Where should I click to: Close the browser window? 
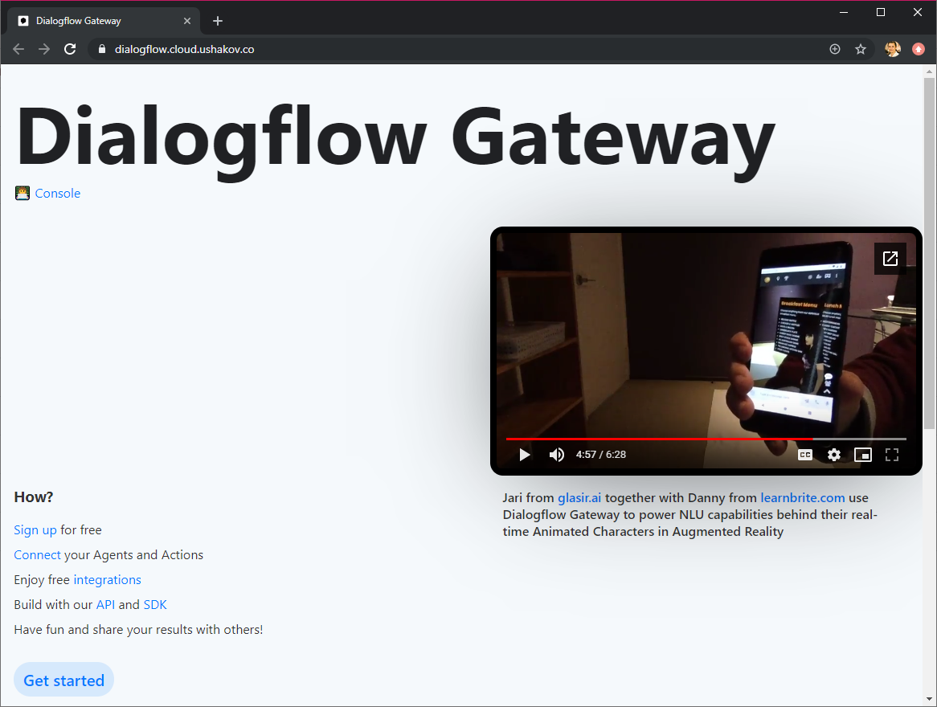point(917,12)
